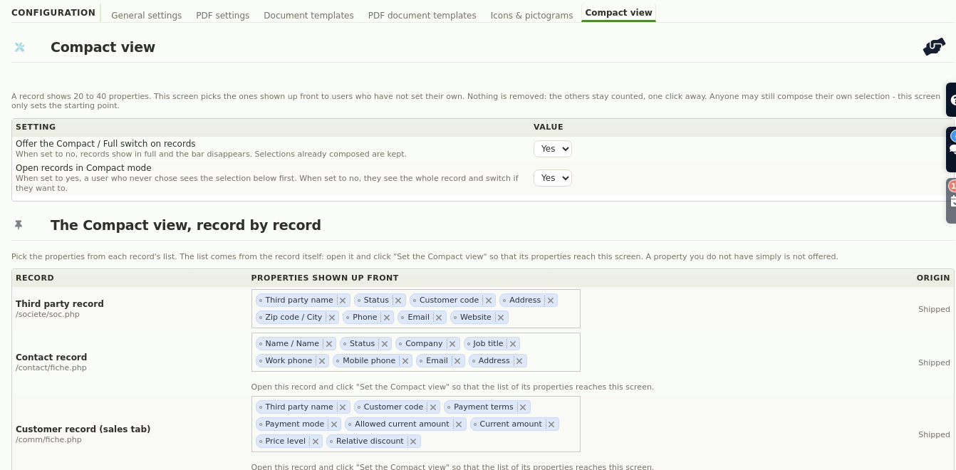Viewport: 956px width, 470px height.
Task: Click the 'Third party record' row label
Action: [60, 303]
